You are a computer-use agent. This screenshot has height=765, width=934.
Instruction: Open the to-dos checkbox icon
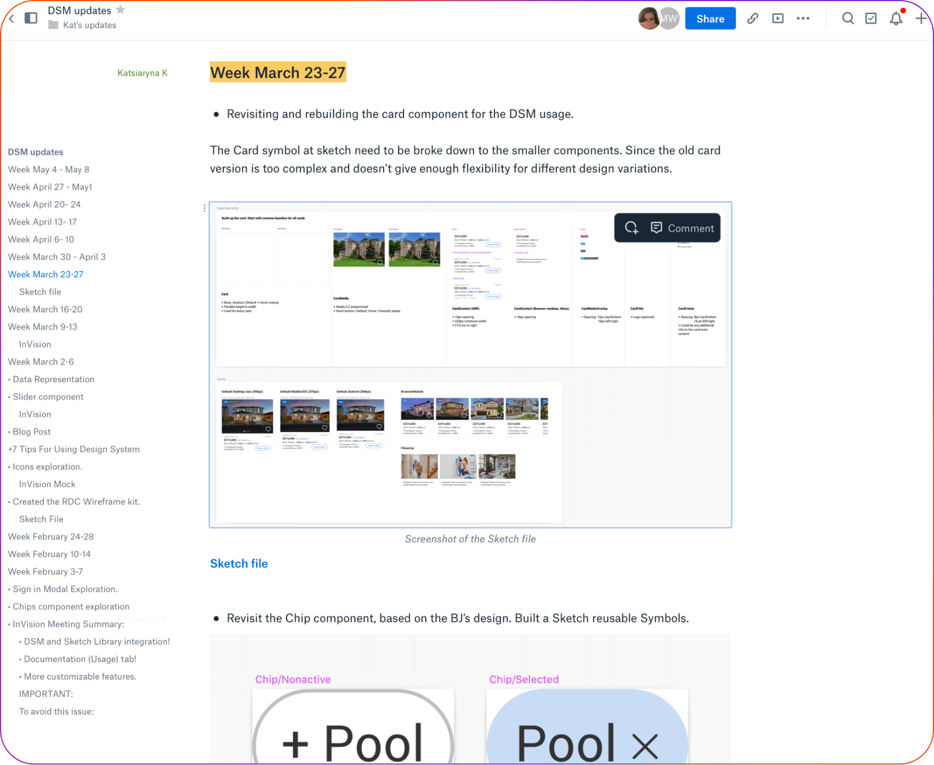(871, 18)
